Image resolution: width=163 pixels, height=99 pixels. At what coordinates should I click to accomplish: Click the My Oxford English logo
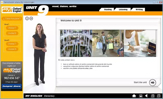point(12,10)
